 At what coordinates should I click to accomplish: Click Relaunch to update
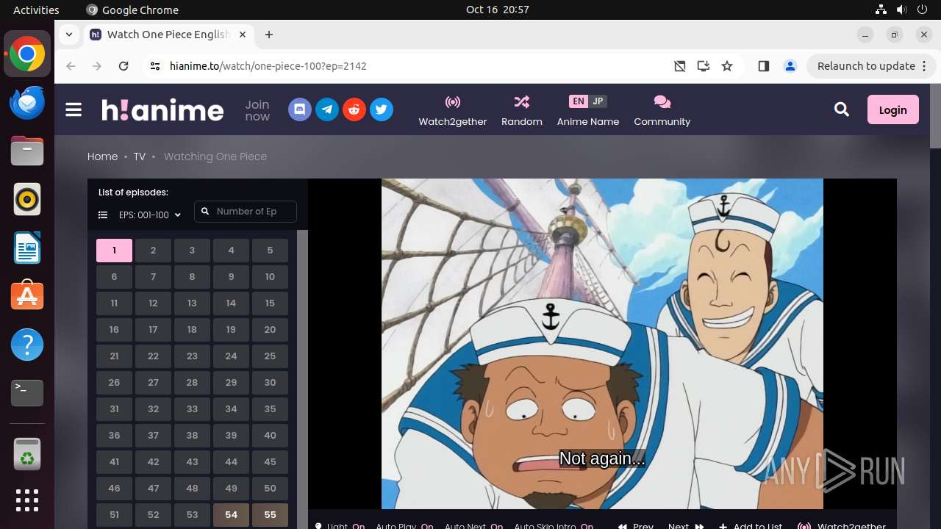(866, 66)
